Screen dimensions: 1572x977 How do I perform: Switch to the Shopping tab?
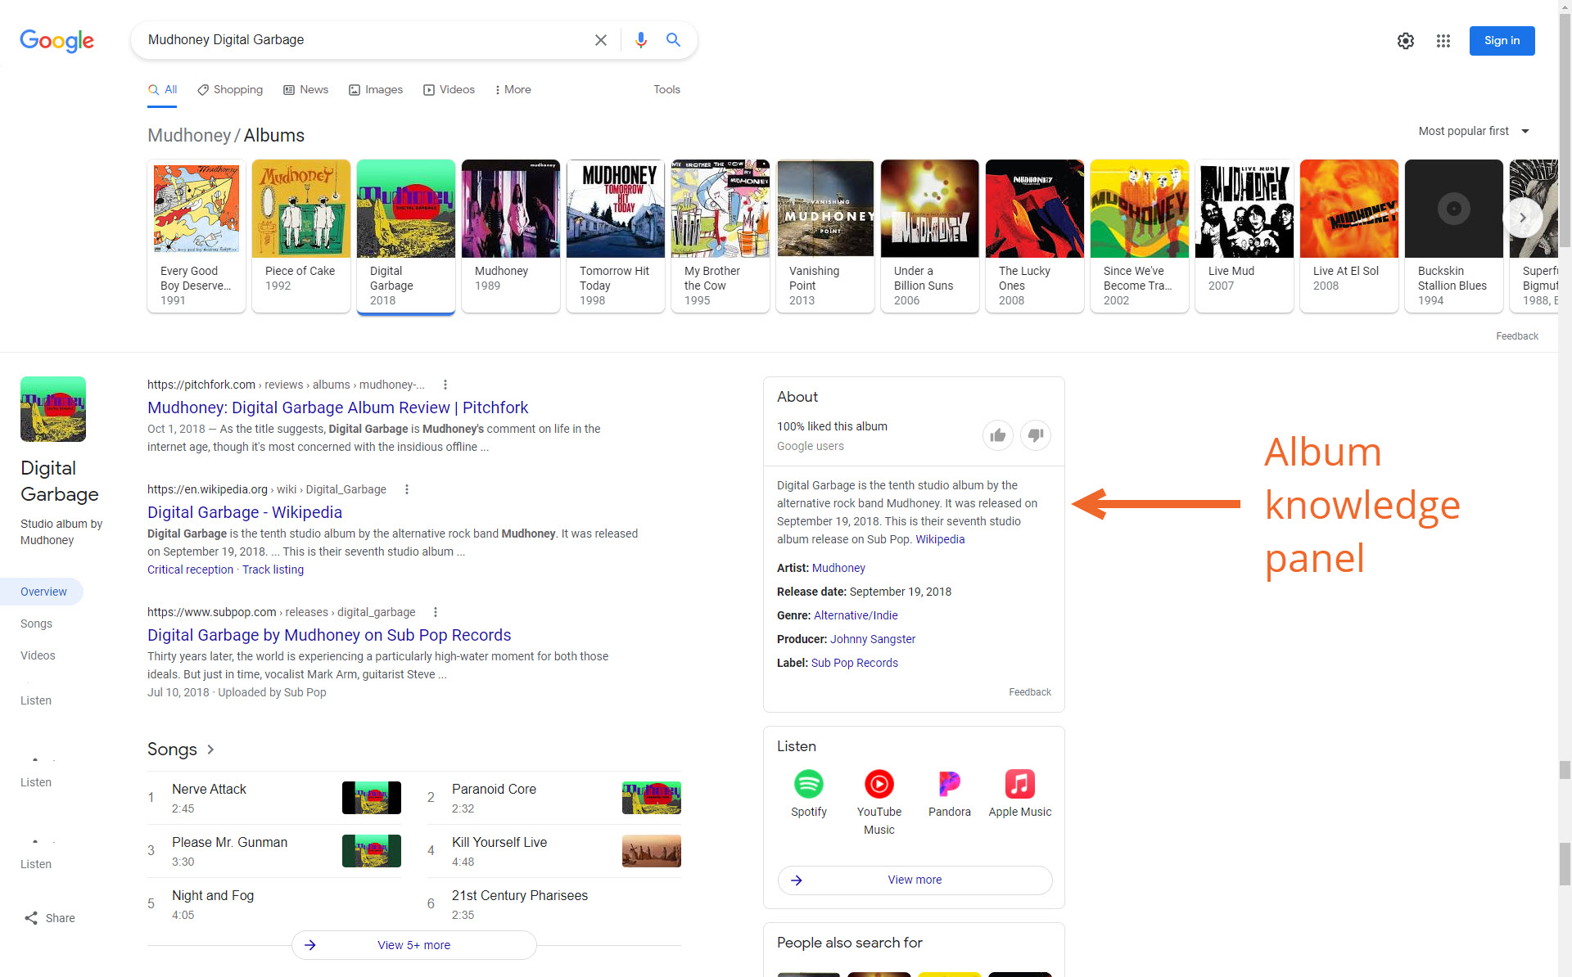point(230,90)
